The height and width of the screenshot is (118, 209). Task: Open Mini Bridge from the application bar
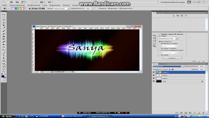(17, 2)
